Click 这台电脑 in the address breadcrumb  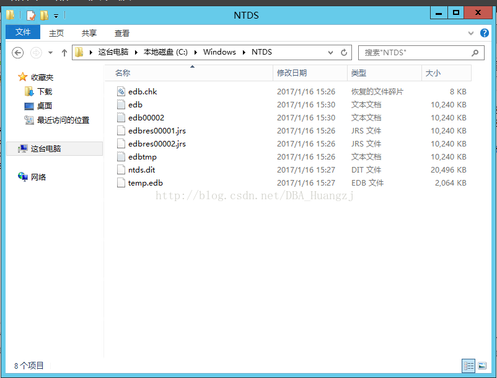(x=113, y=52)
